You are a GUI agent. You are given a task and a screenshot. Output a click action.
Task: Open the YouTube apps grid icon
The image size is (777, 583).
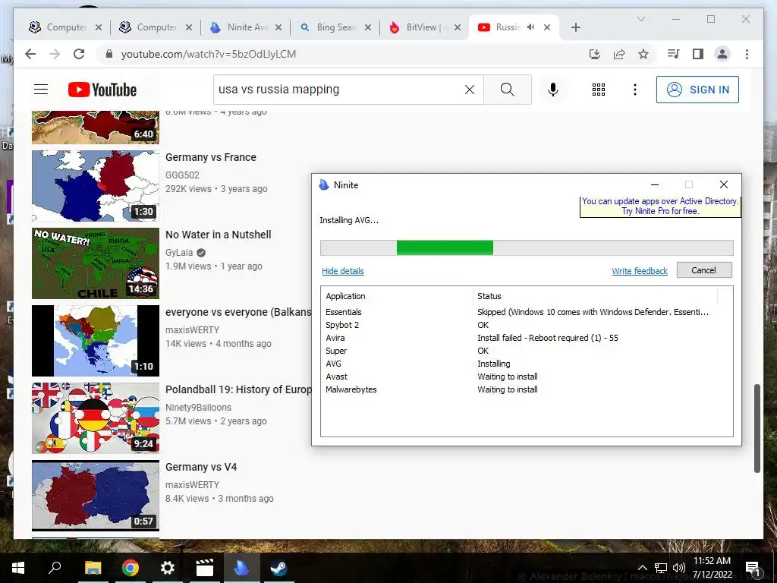point(599,90)
